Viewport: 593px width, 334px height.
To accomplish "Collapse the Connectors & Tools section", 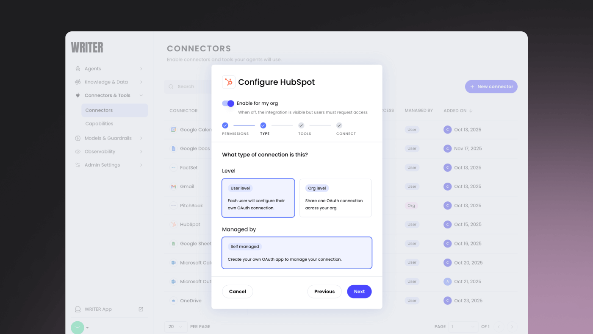I will click(141, 95).
